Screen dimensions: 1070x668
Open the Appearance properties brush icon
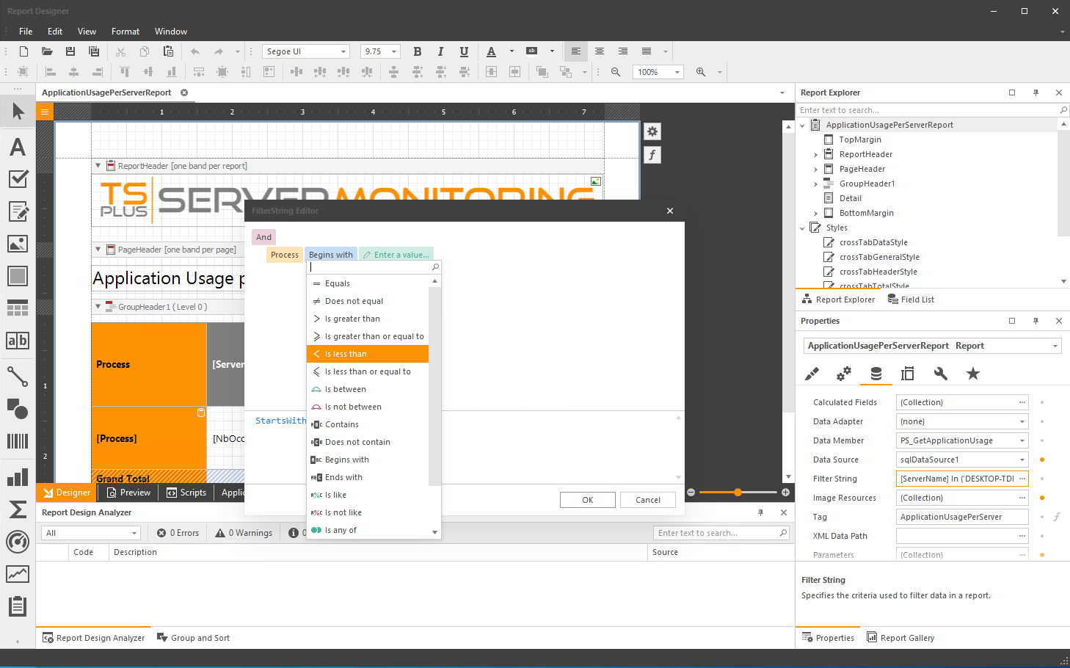[x=812, y=374]
